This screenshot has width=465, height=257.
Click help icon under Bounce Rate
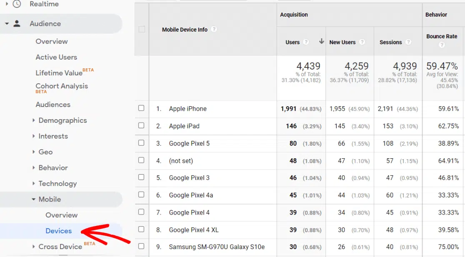tap(442, 45)
